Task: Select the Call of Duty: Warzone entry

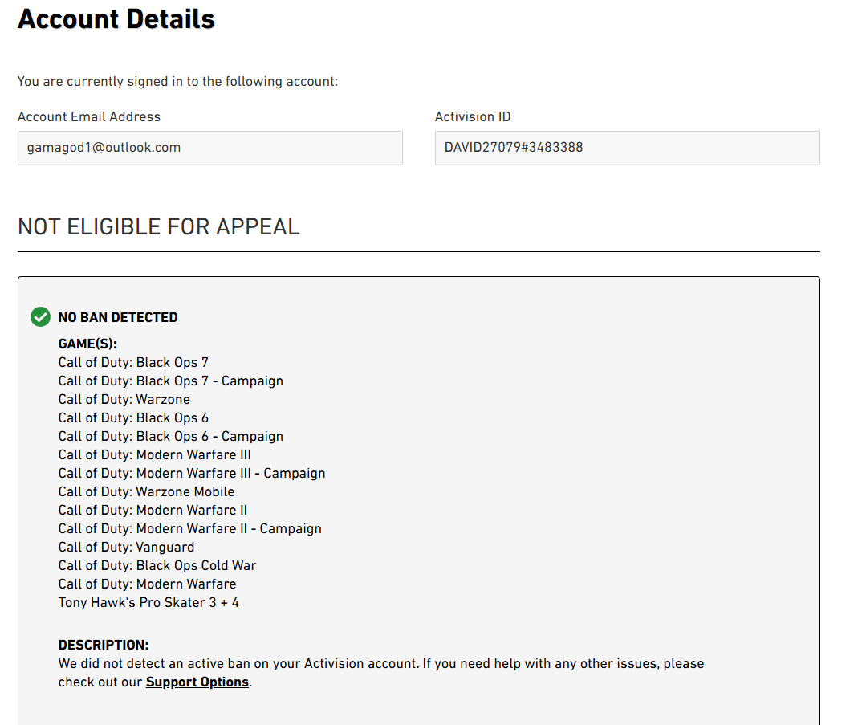Action: coord(124,399)
